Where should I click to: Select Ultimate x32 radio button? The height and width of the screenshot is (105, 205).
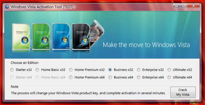pos(180,70)
